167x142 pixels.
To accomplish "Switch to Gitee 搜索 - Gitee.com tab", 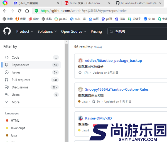I will pos(87,3).
